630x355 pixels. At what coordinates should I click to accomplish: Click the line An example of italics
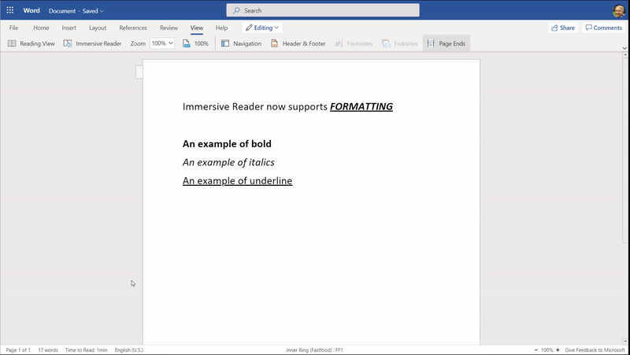tap(228, 162)
